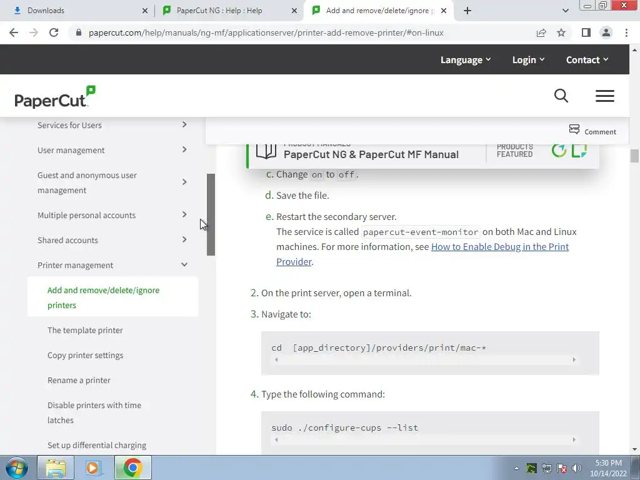This screenshot has height=480, width=640.
Task: Open the hamburger navigation menu
Action: (x=604, y=96)
